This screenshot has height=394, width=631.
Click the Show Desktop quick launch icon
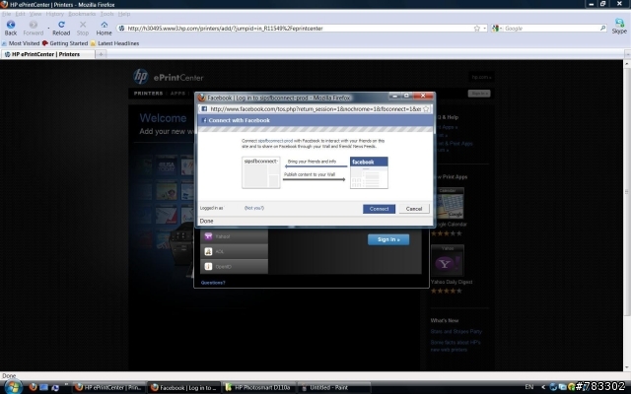(43, 387)
